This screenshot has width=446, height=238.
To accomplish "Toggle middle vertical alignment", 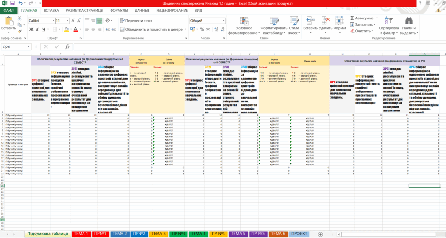I will (x=93, y=20).
